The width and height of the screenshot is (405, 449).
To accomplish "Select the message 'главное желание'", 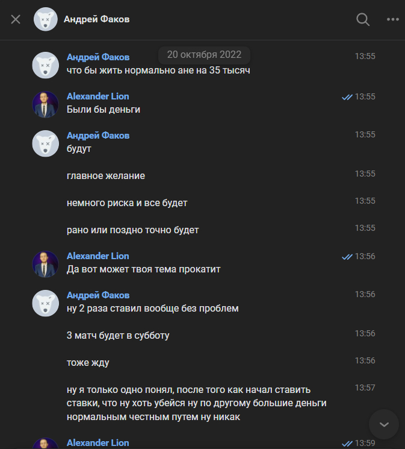I will click(x=106, y=176).
